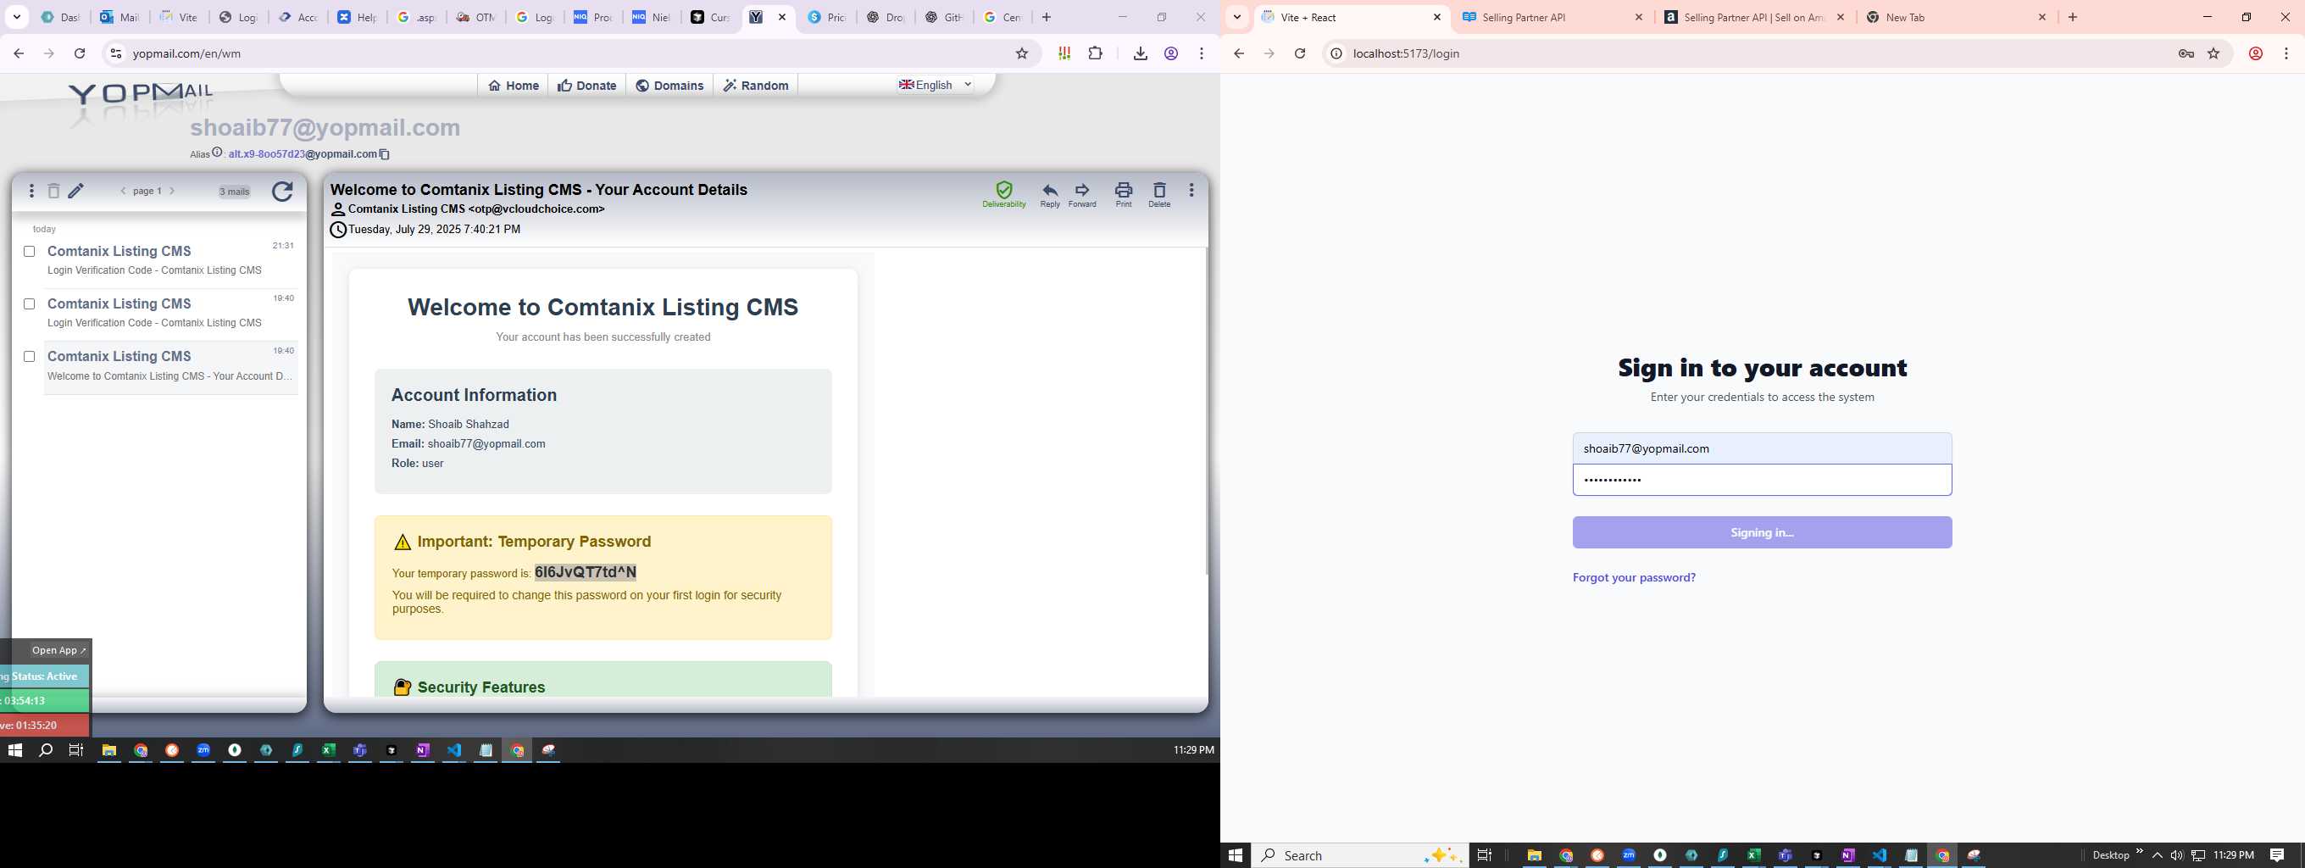
Task: Print the open email
Action: (1123, 194)
